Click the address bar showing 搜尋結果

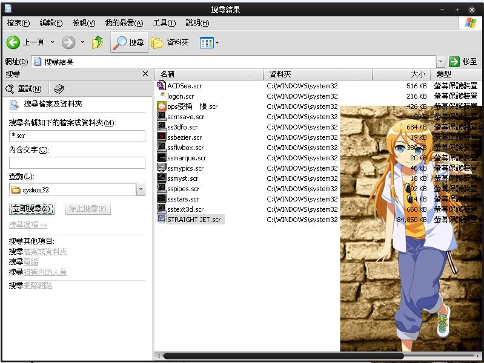pos(234,62)
